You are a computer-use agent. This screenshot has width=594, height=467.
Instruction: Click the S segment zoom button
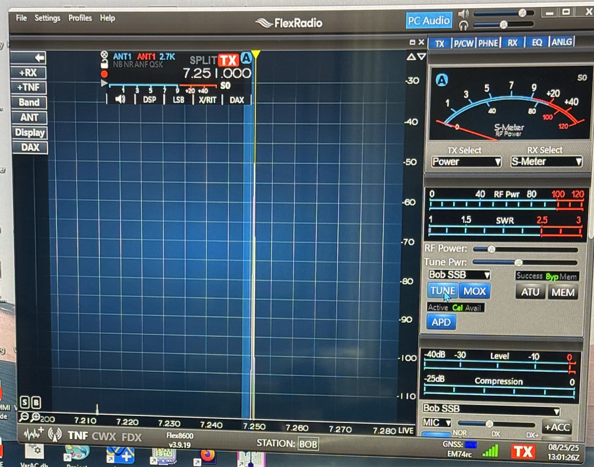click(24, 402)
